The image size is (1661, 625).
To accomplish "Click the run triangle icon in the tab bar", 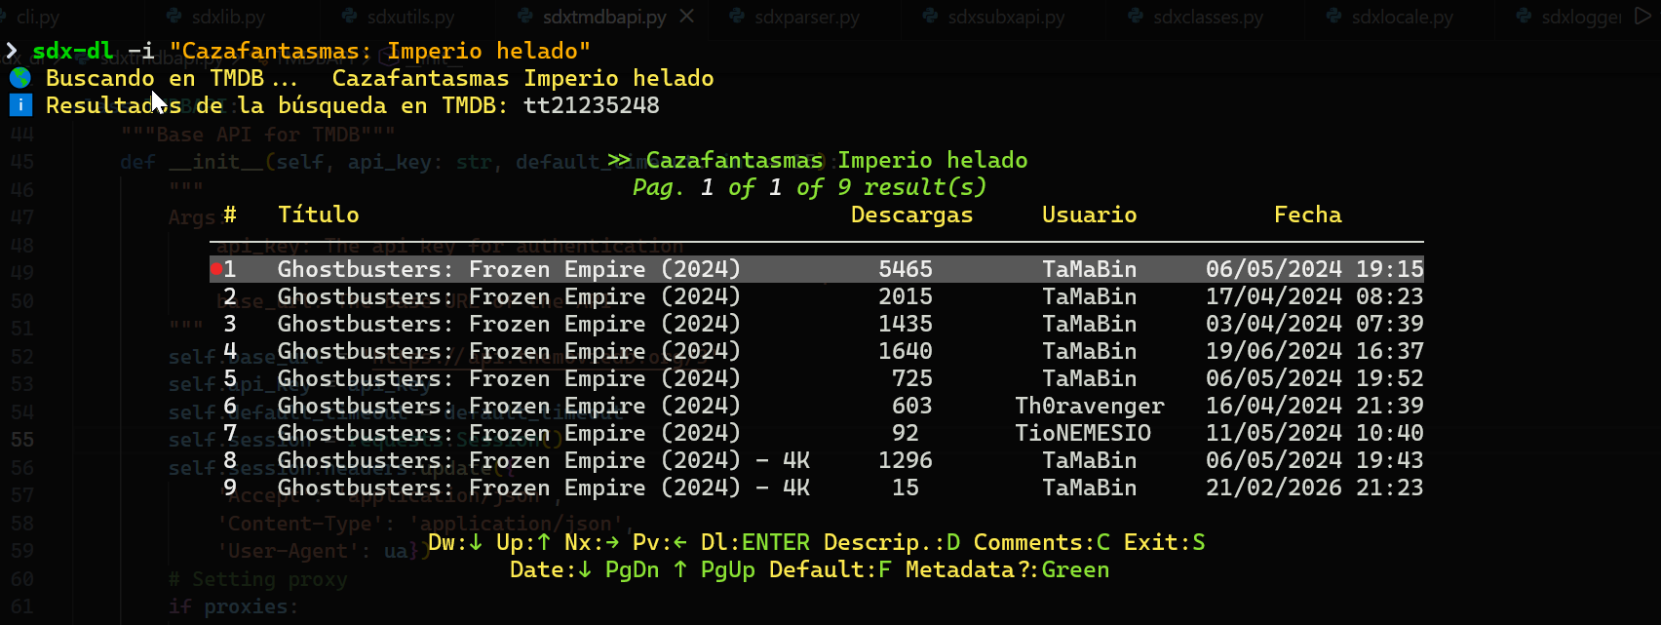I will coord(1642,16).
